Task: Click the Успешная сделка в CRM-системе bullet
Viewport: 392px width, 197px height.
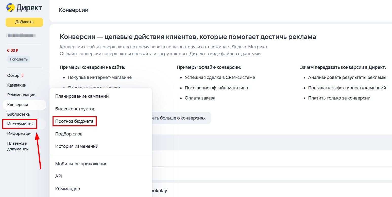Action: pos(220,77)
